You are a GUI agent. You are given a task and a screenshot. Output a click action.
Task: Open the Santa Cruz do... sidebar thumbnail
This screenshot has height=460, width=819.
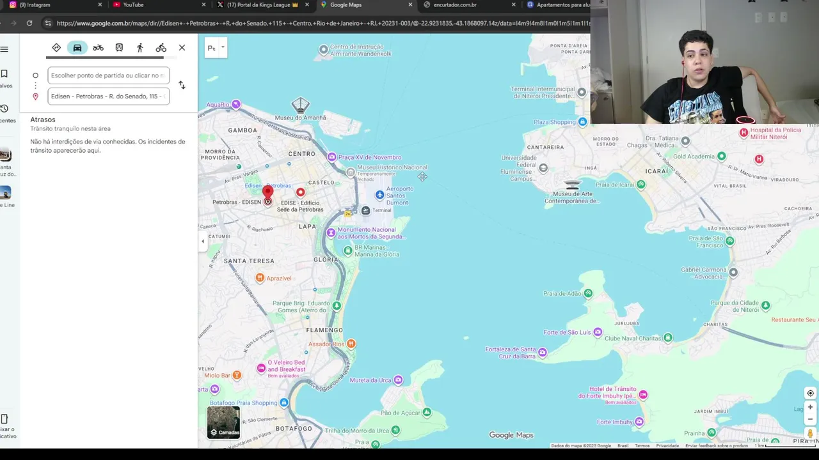pyautogui.click(x=5, y=155)
